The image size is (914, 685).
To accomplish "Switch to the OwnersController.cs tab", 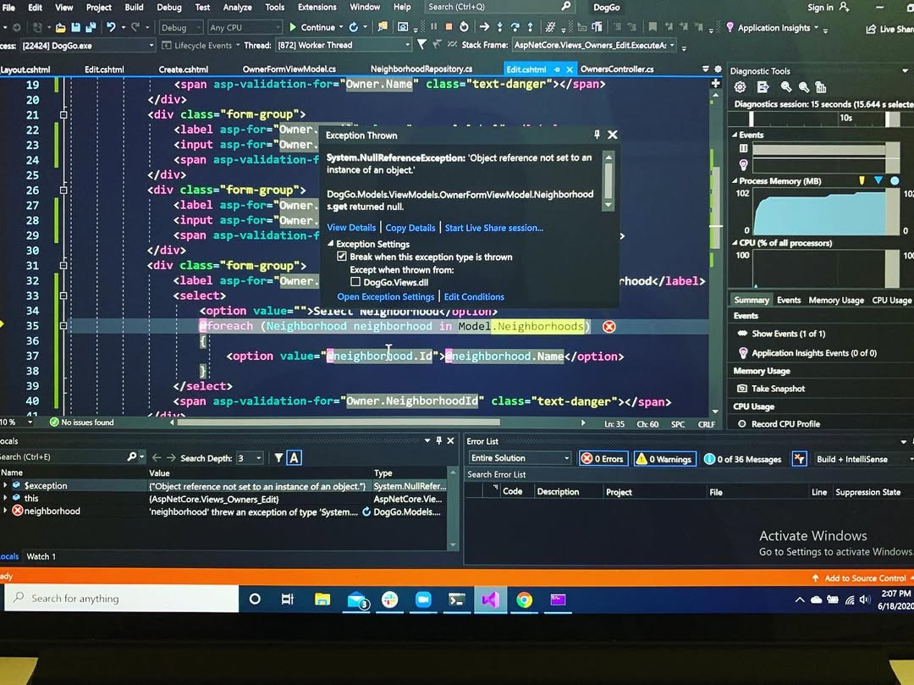I will [617, 69].
